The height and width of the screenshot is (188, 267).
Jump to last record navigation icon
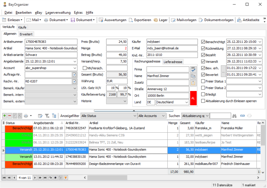click(x=45, y=178)
